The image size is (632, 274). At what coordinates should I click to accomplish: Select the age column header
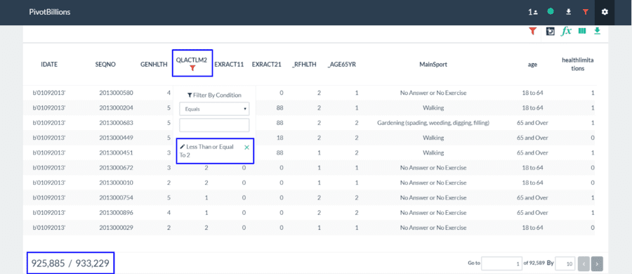click(532, 65)
